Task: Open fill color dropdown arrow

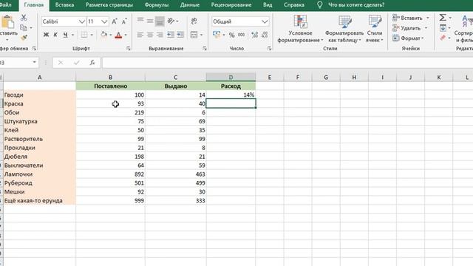Action: (x=110, y=35)
